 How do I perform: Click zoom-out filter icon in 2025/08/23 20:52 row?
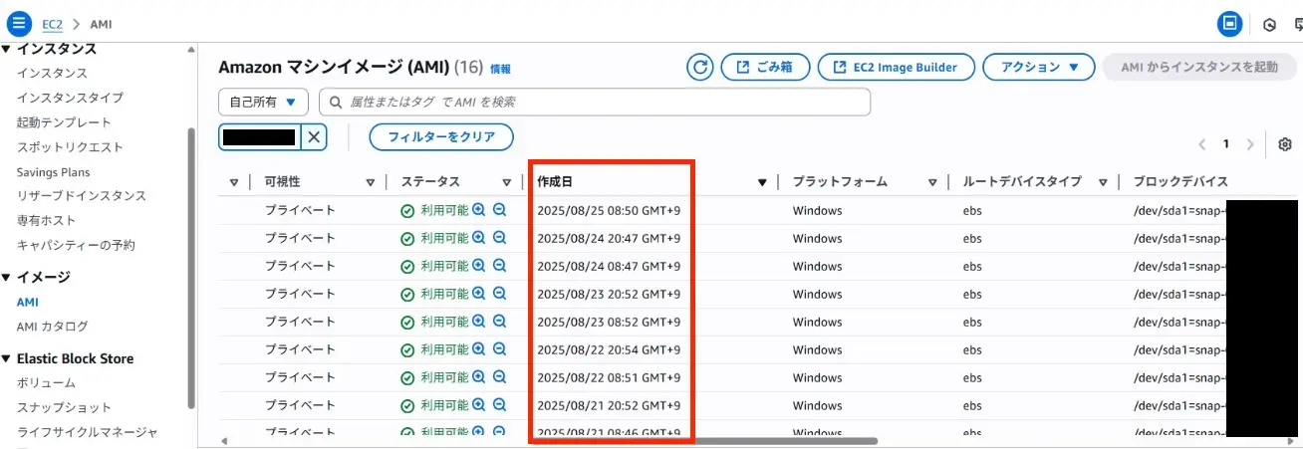(500, 294)
